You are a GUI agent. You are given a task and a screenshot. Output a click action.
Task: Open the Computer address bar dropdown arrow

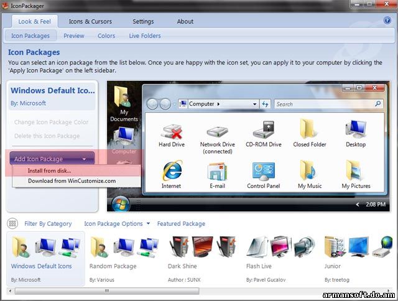254,104
